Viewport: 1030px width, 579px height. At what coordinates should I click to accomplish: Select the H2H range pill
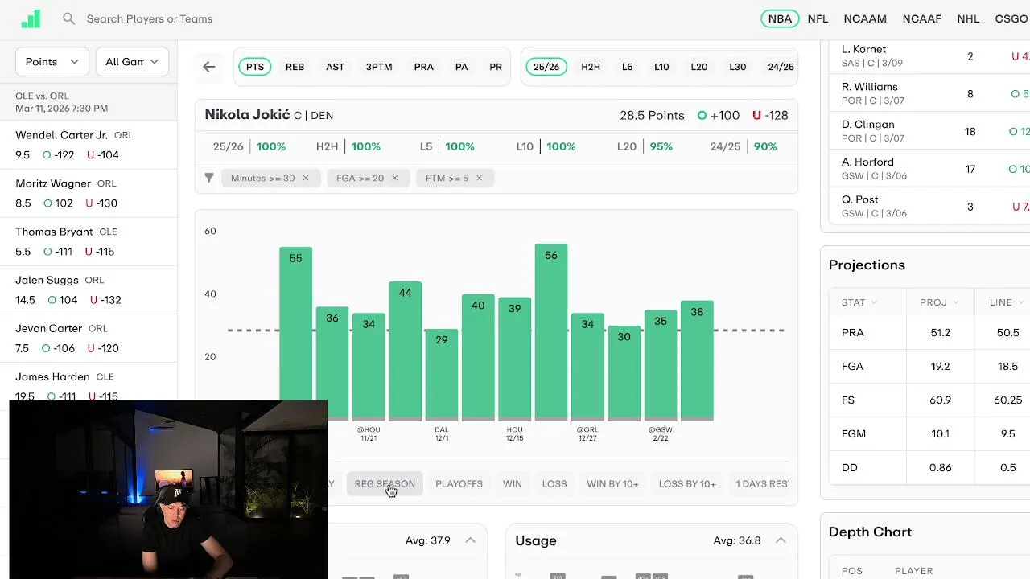(591, 67)
